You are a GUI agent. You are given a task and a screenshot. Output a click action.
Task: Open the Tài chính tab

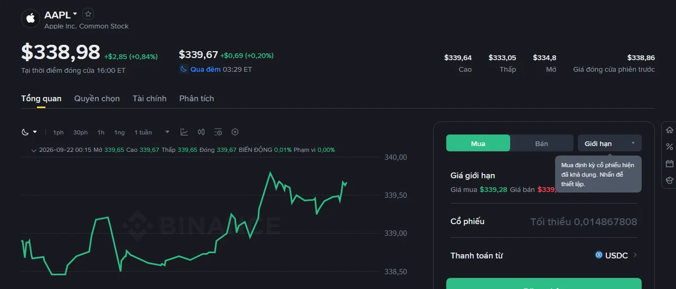[x=149, y=99]
